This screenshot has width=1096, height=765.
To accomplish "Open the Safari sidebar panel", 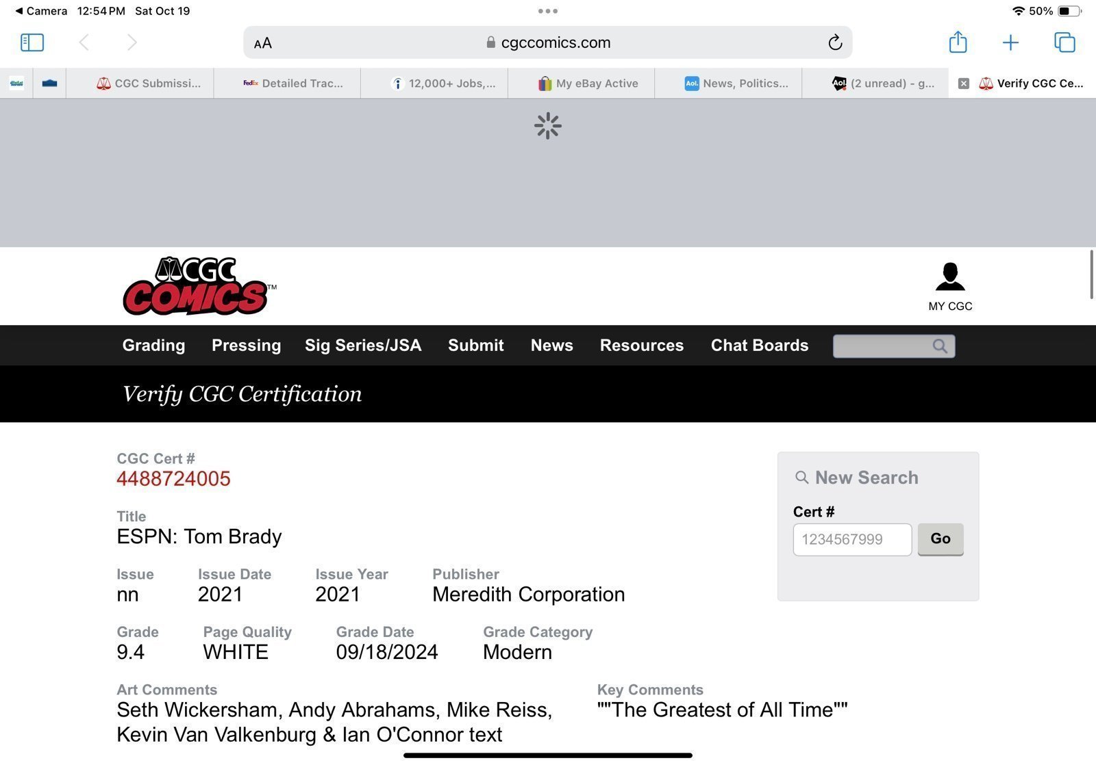I will [32, 42].
